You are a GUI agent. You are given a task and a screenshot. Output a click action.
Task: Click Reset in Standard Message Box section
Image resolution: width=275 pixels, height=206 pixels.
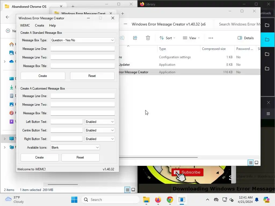click(92, 76)
